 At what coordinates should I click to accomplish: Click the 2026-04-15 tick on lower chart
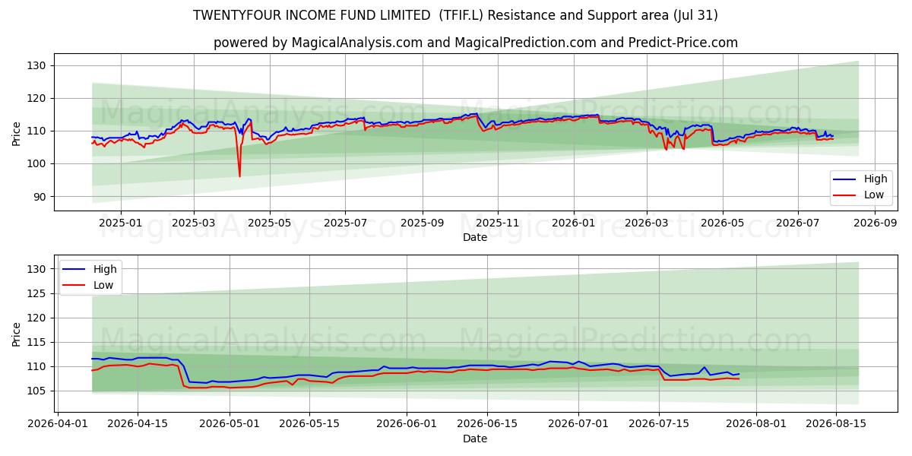138,425
